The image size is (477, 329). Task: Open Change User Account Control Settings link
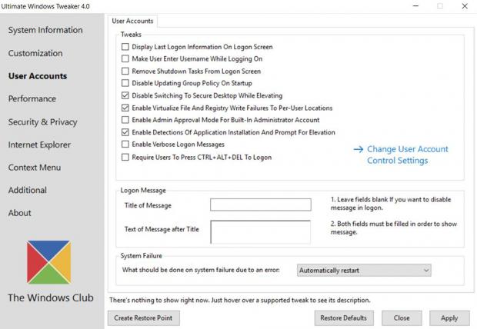(x=407, y=155)
